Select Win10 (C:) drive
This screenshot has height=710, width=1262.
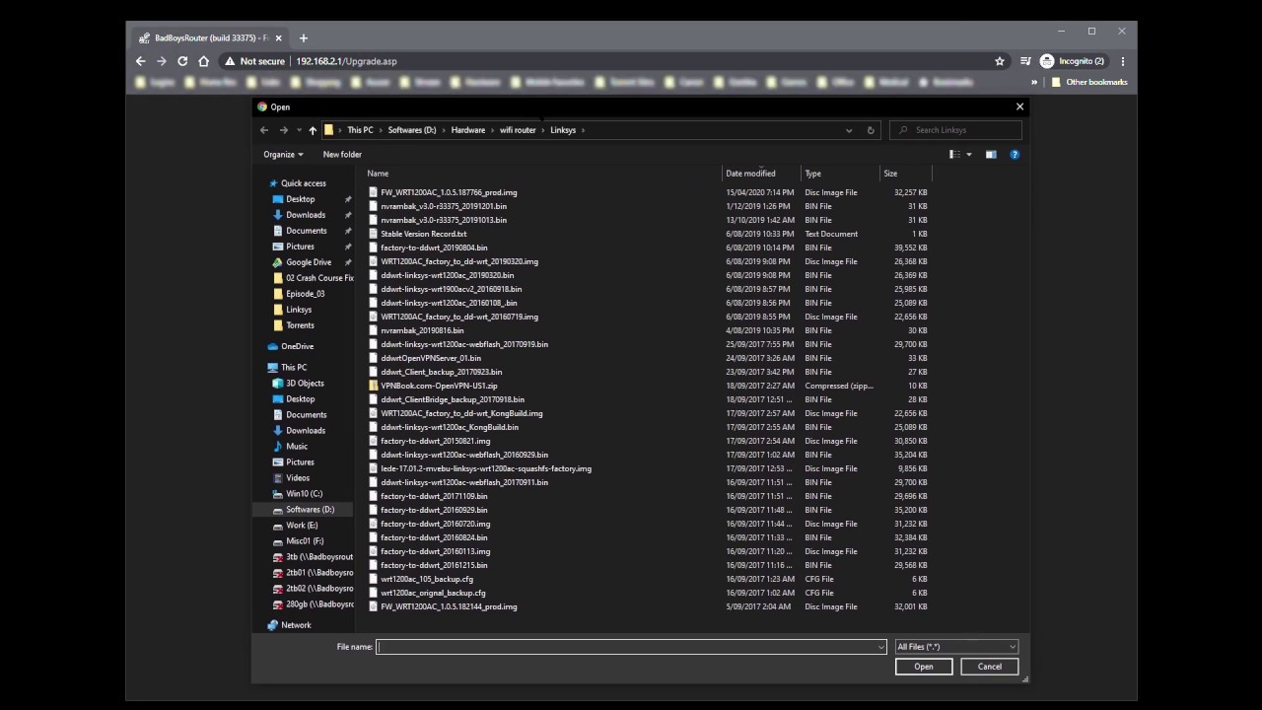(x=304, y=494)
